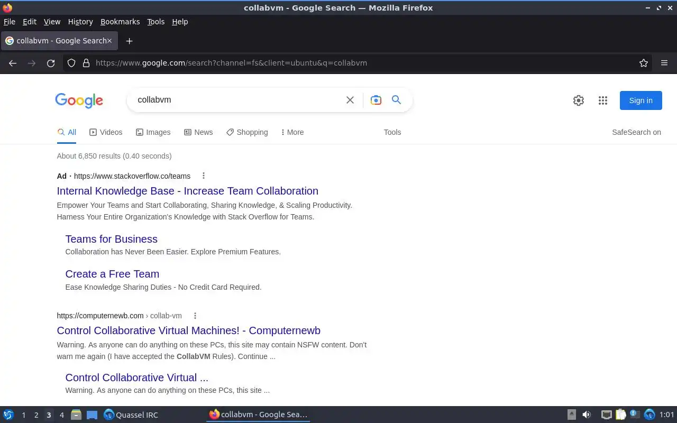The image size is (677, 423).
Task: Focus the Google search input containing collabvm
Action: click(x=238, y=100)
